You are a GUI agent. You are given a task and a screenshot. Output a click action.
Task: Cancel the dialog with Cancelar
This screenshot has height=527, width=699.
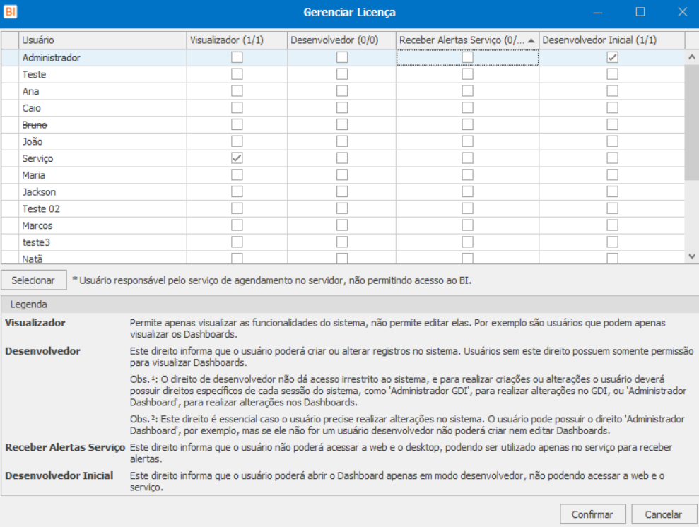[664, 514]
